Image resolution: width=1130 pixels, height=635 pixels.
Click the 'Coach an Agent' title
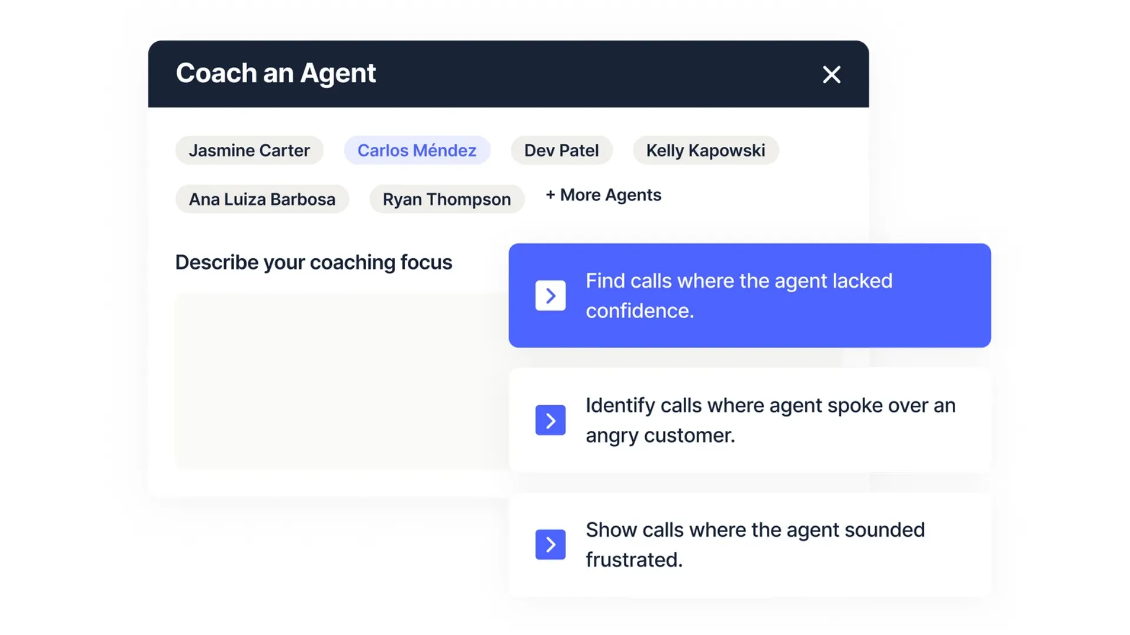click(x=275, y=73)
